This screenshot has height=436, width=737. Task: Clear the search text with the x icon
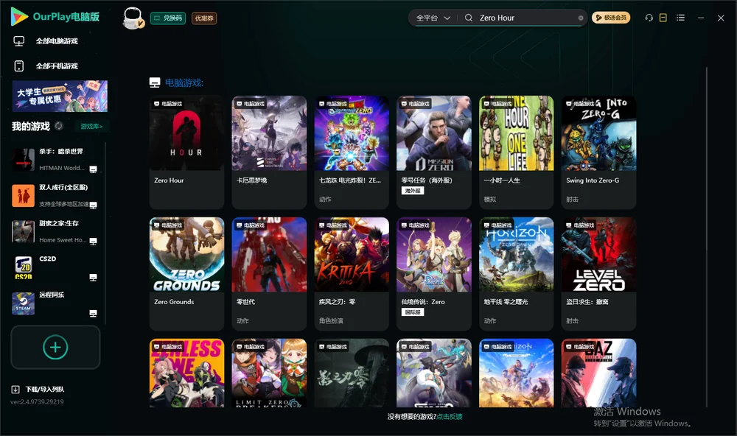pyautogui.click(x=581, y=18)
